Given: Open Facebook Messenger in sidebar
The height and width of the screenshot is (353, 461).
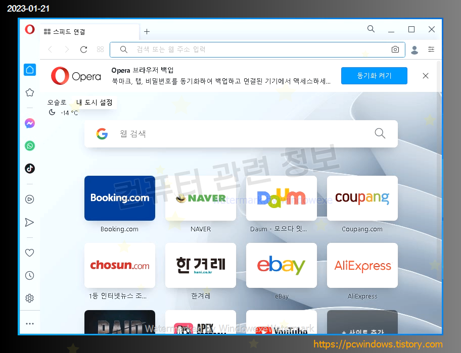Looking at the screenshot, I should (x=30, y=123).
